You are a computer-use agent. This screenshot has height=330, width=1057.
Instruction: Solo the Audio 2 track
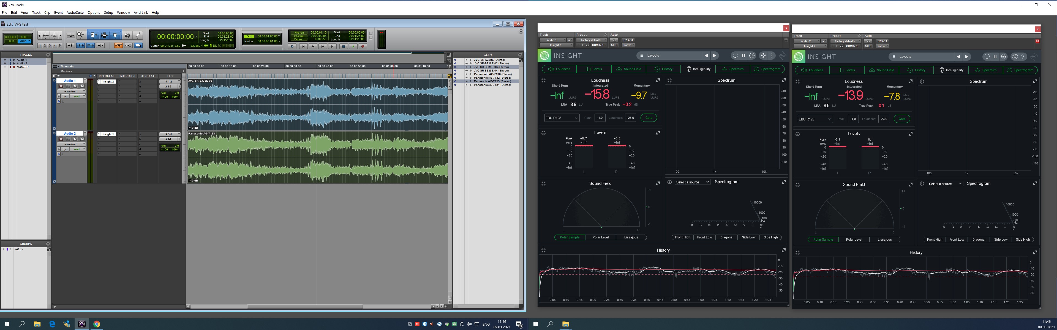click(75, 139)
